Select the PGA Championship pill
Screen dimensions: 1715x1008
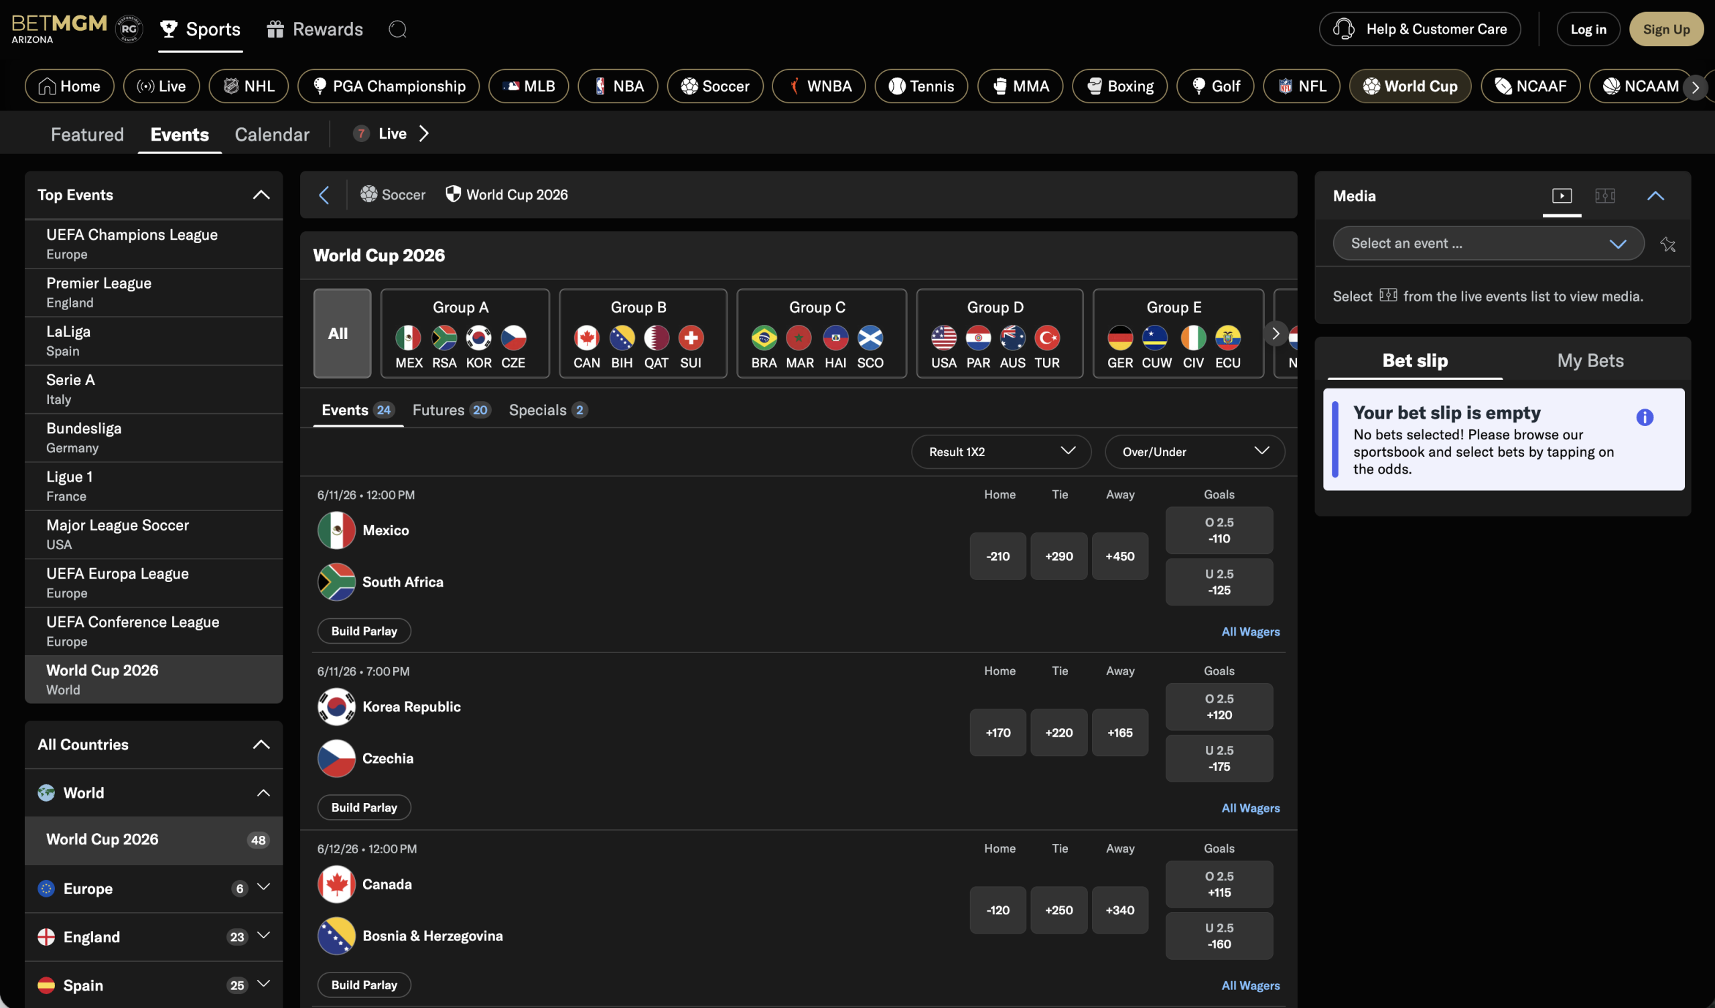click(389, 86)
